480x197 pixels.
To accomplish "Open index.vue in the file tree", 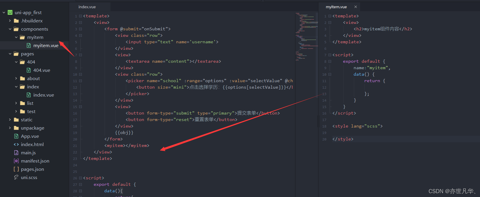I will pyautogui.click(x=43, y=95).
